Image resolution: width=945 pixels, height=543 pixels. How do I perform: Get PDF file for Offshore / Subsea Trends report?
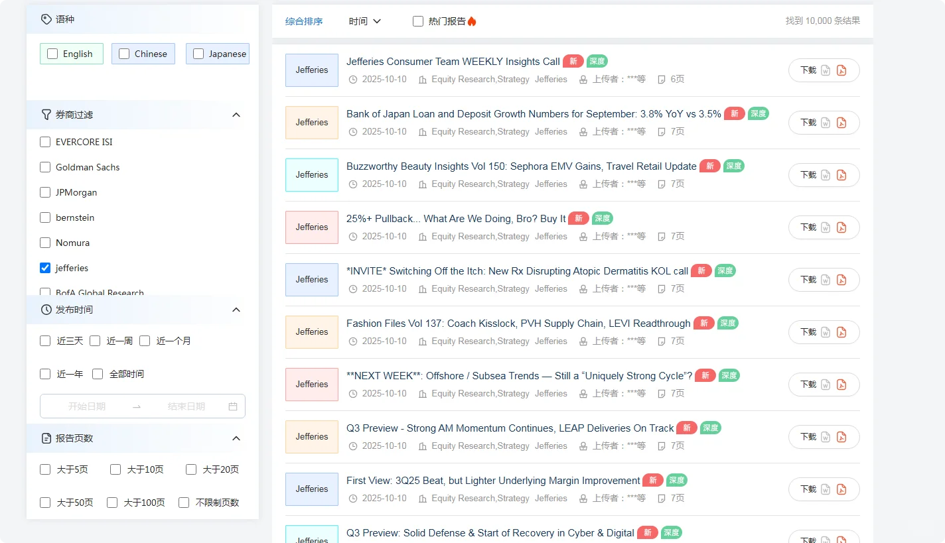pos(841,385)
